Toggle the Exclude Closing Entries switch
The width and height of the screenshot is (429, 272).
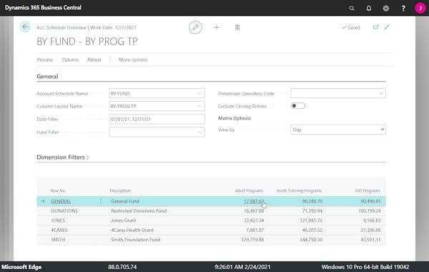pos(298,106)
